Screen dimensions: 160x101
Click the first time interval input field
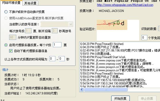pyautogui.click(x=52, y=59)
